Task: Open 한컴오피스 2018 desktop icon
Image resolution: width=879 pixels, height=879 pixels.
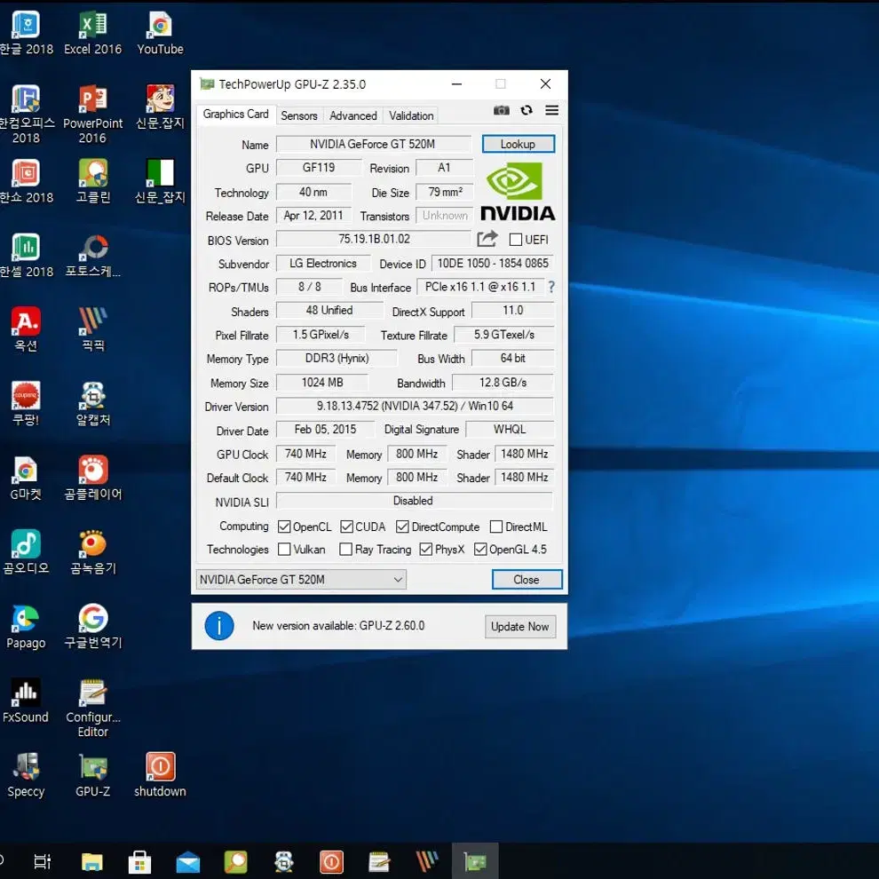Action: coord(26,115)
